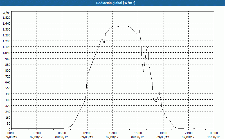Select the 09/08/12 date under 15:00
The image size is (225, 140).
(x=138, y=137)
